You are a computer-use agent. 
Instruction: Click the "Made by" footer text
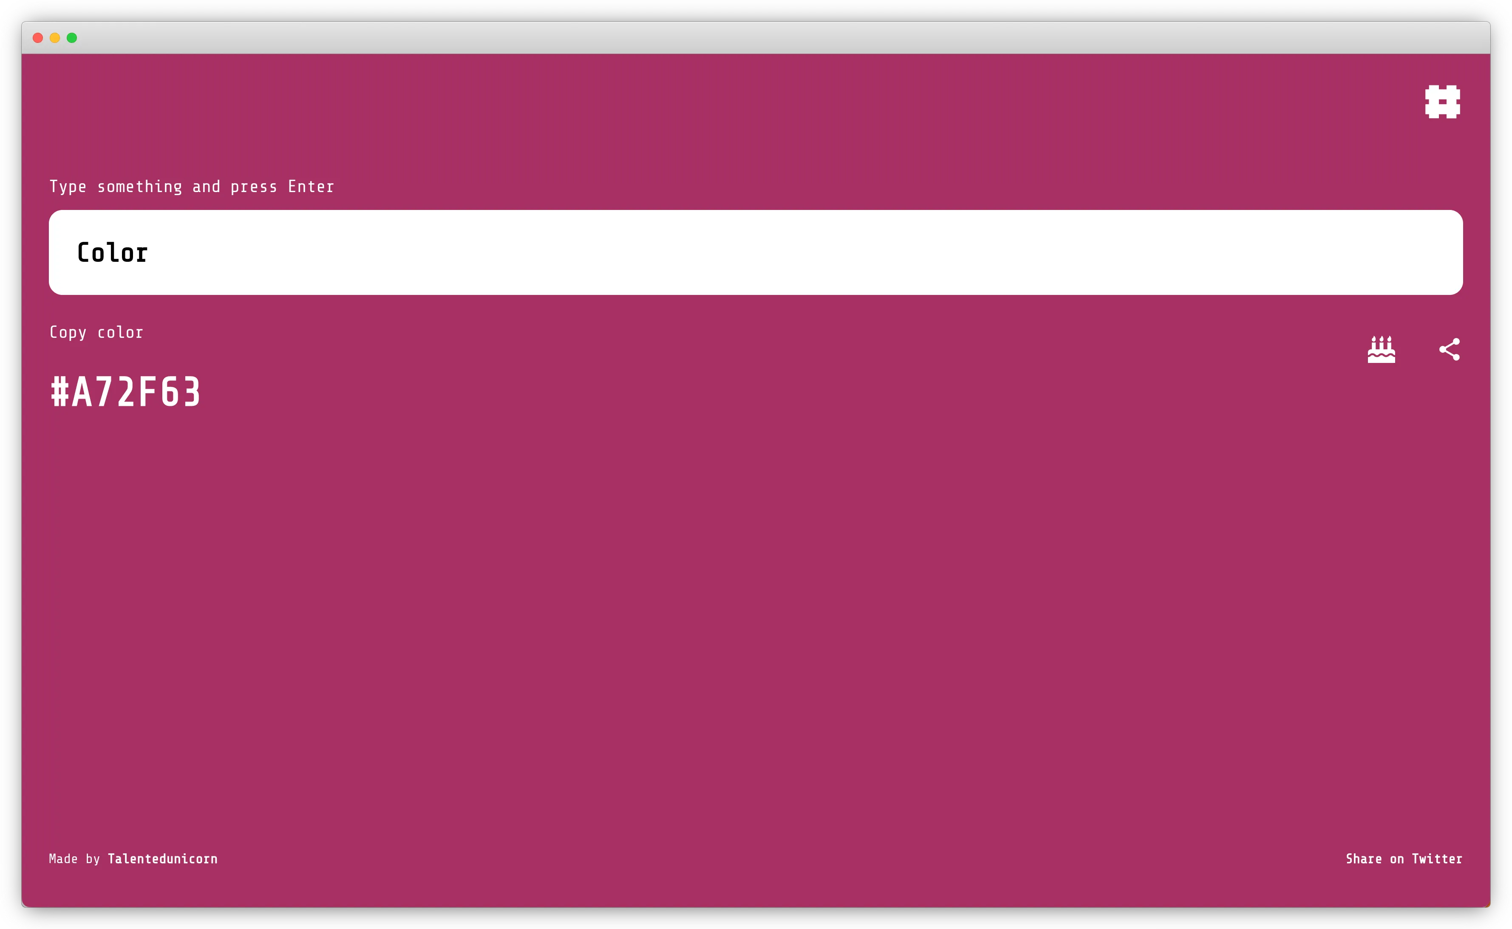[x=74, y=859]
